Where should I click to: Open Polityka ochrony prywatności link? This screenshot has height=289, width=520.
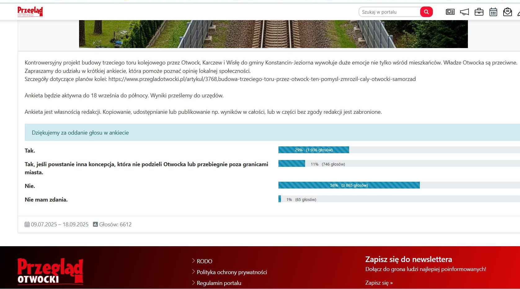pyautogui.click(x=232, y=272)
